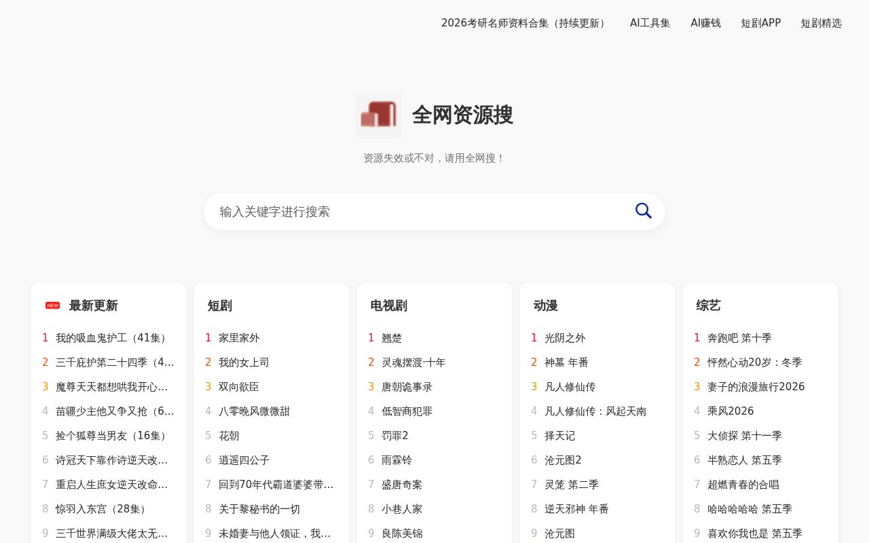
Task: Open 翘楚 in 电视剧 list
Action: click(392, 338)
